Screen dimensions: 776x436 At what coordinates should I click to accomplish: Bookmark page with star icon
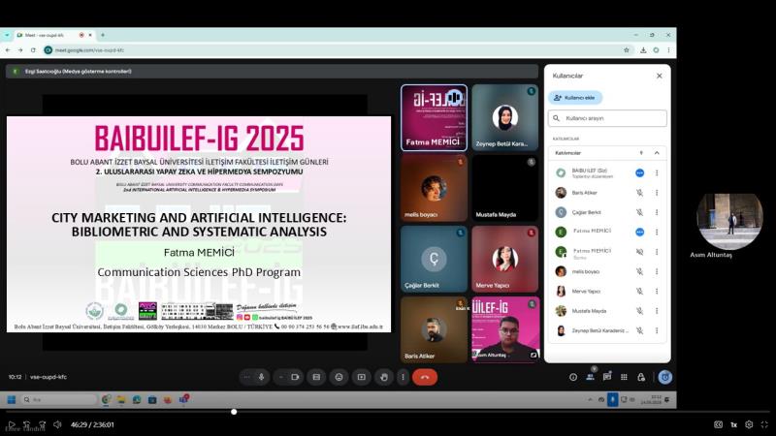pos(627,50)
